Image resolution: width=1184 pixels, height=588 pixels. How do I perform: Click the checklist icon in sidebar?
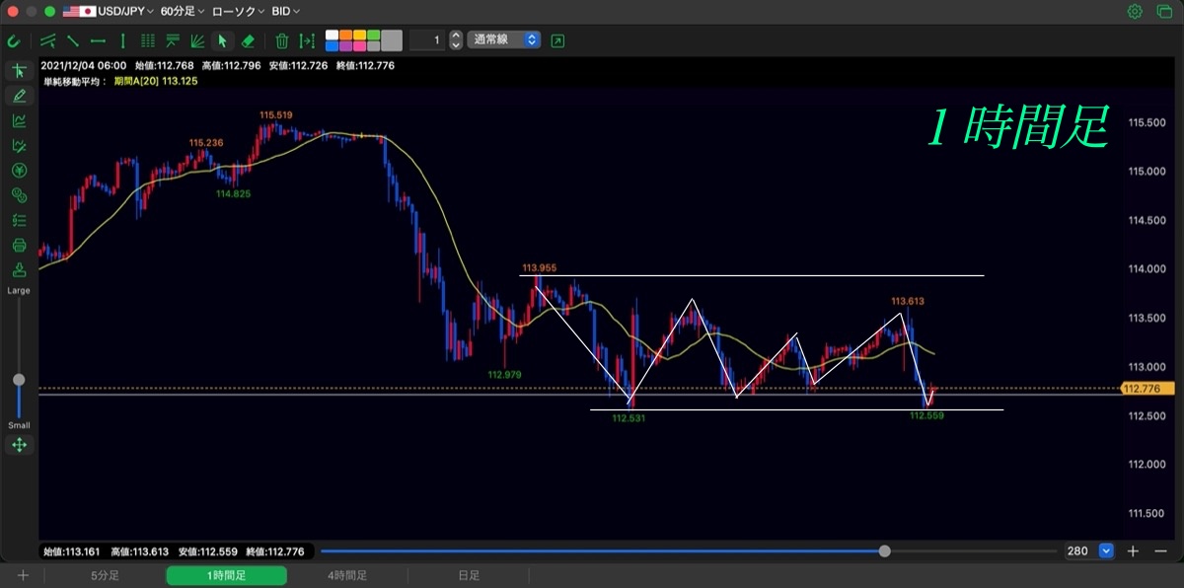pos(19,220)
